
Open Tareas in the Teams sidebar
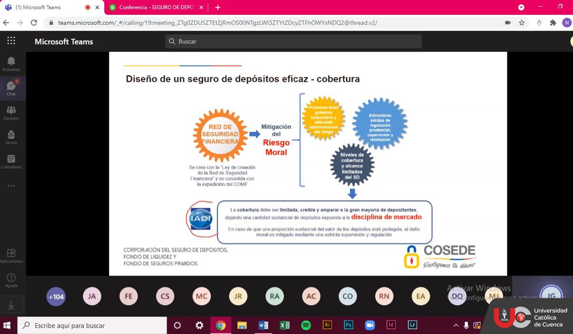tap(11, 137)
